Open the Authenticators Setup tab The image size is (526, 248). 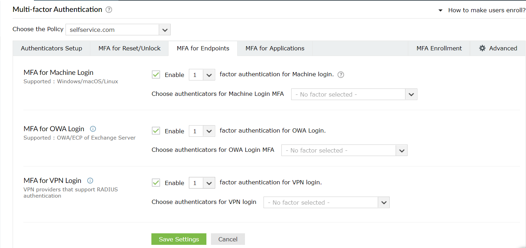(51, 48)
